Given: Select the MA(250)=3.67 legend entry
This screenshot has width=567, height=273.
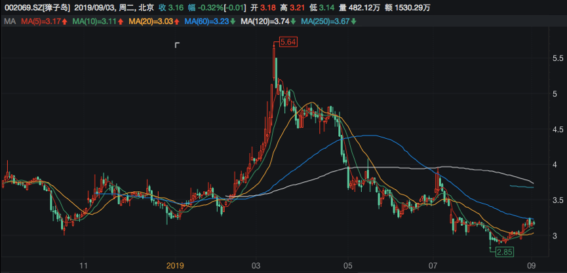Looking at the screenshot, I should (325, 22).
